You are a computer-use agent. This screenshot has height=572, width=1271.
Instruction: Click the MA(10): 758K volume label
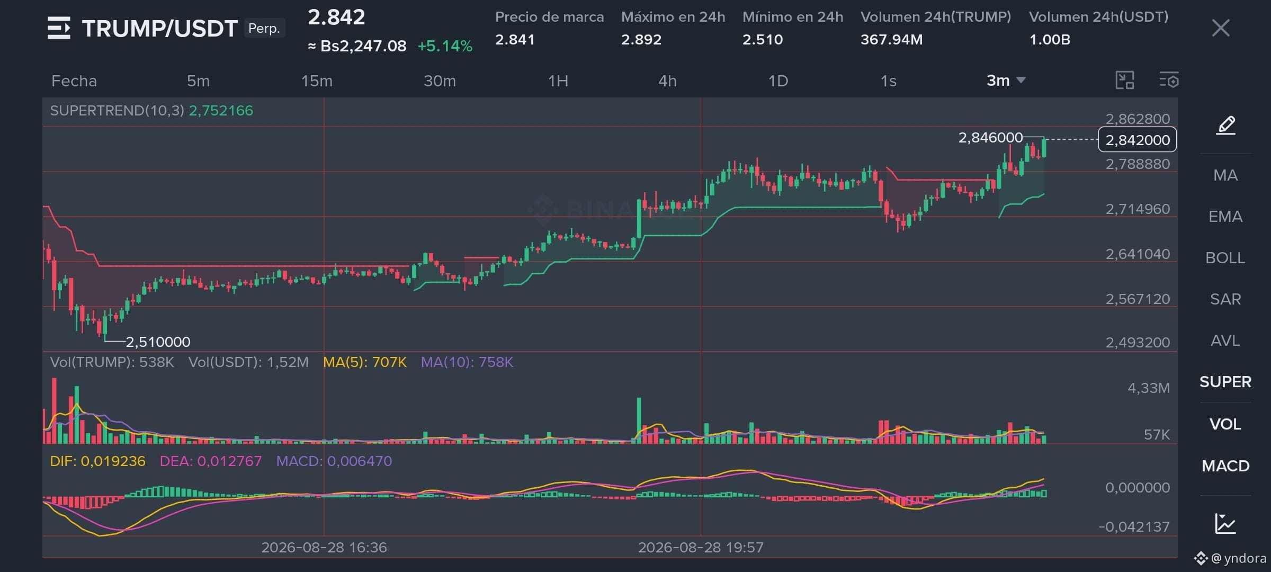coord(467,362)
